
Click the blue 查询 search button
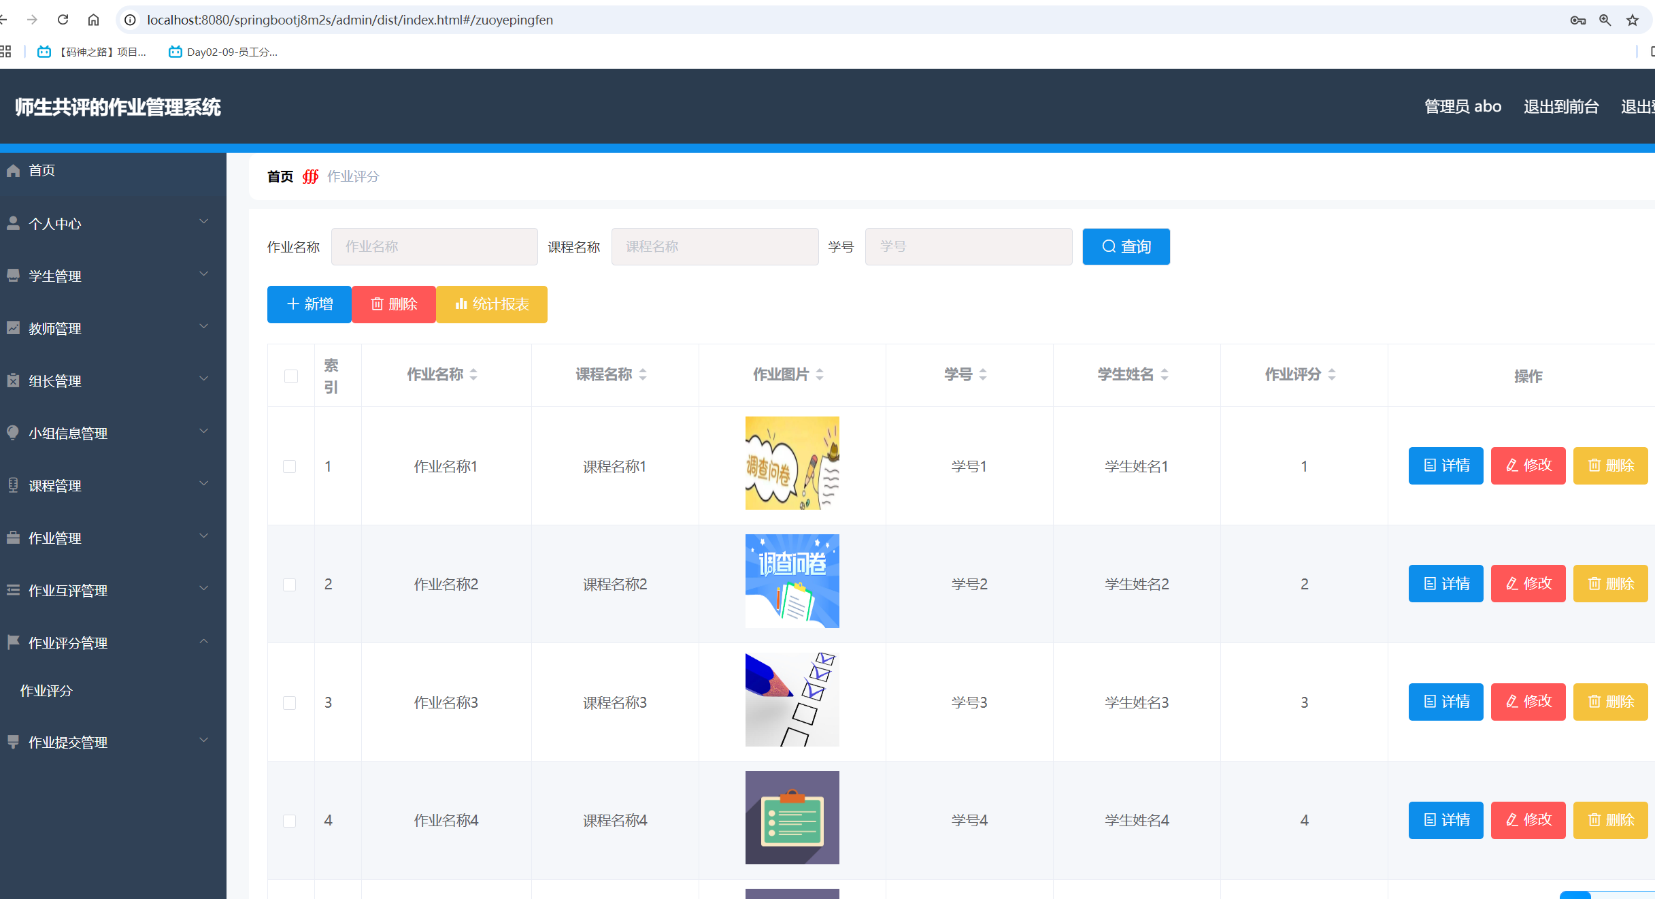tap(1126, 246)
